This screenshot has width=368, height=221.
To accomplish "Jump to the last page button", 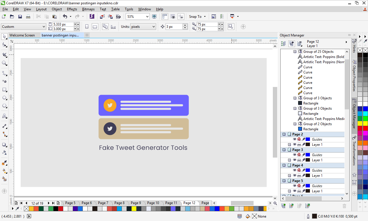I will 53,203.
